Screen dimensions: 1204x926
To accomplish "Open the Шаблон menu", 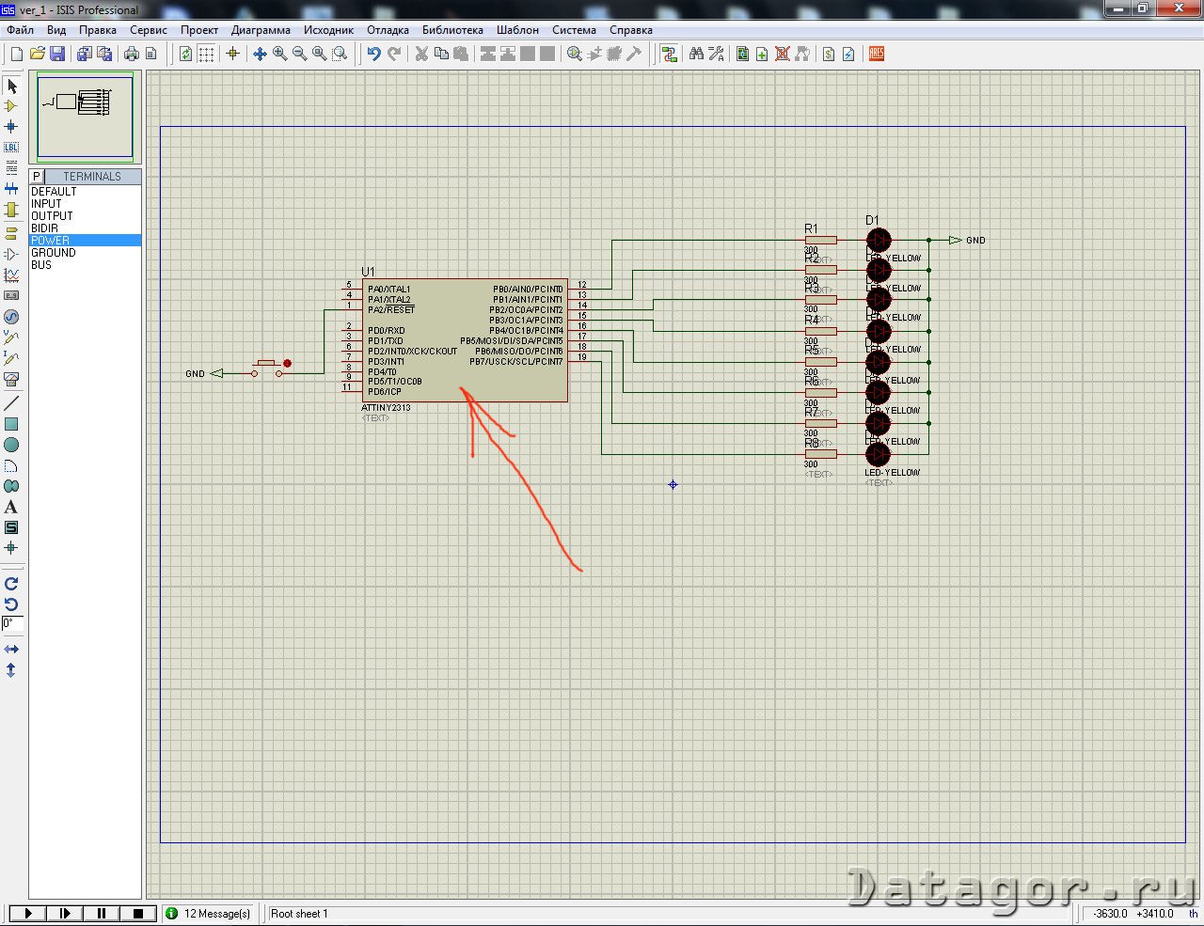I will (x=518, y=30).
